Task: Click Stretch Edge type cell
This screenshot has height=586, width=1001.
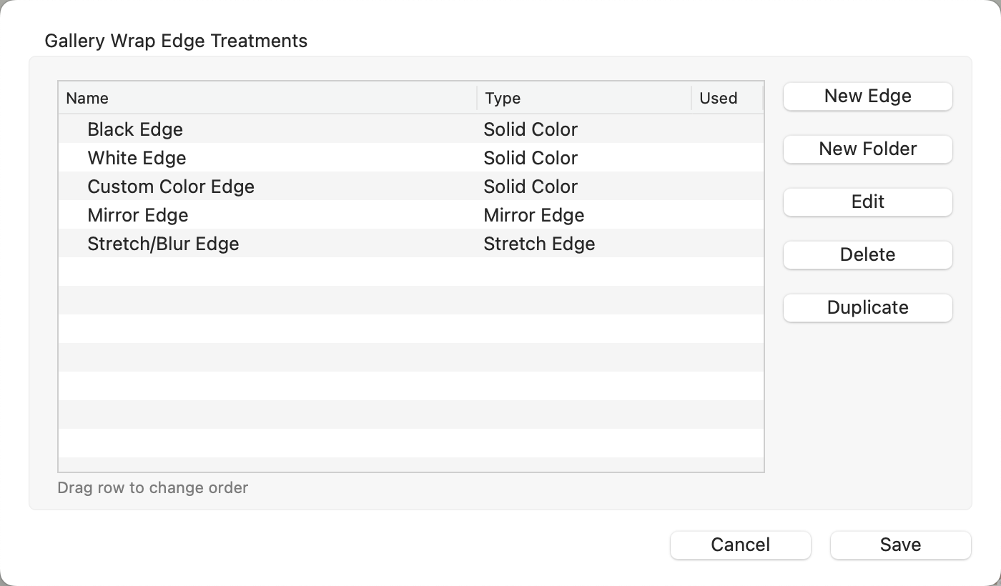Action: click(539, 244)
